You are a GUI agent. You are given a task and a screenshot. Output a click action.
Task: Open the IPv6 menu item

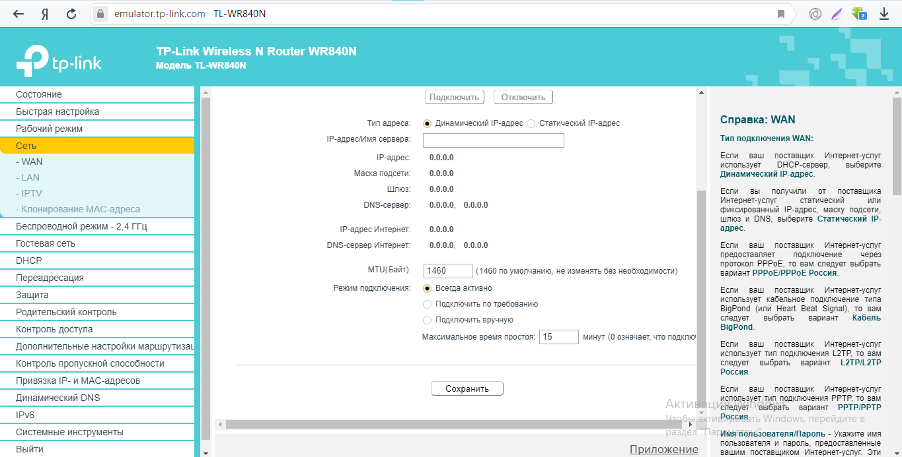[x=97, y=415]
